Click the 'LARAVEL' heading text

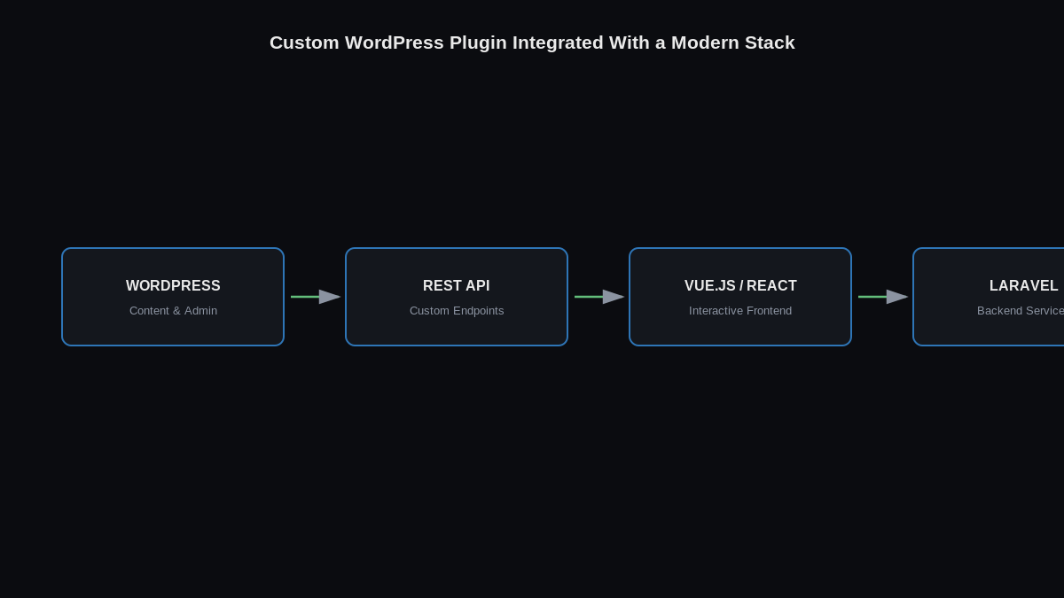(1024, 286)
